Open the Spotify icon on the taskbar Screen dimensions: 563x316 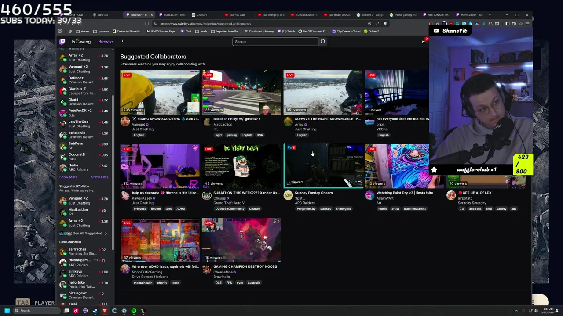click(x=134, y=311)
